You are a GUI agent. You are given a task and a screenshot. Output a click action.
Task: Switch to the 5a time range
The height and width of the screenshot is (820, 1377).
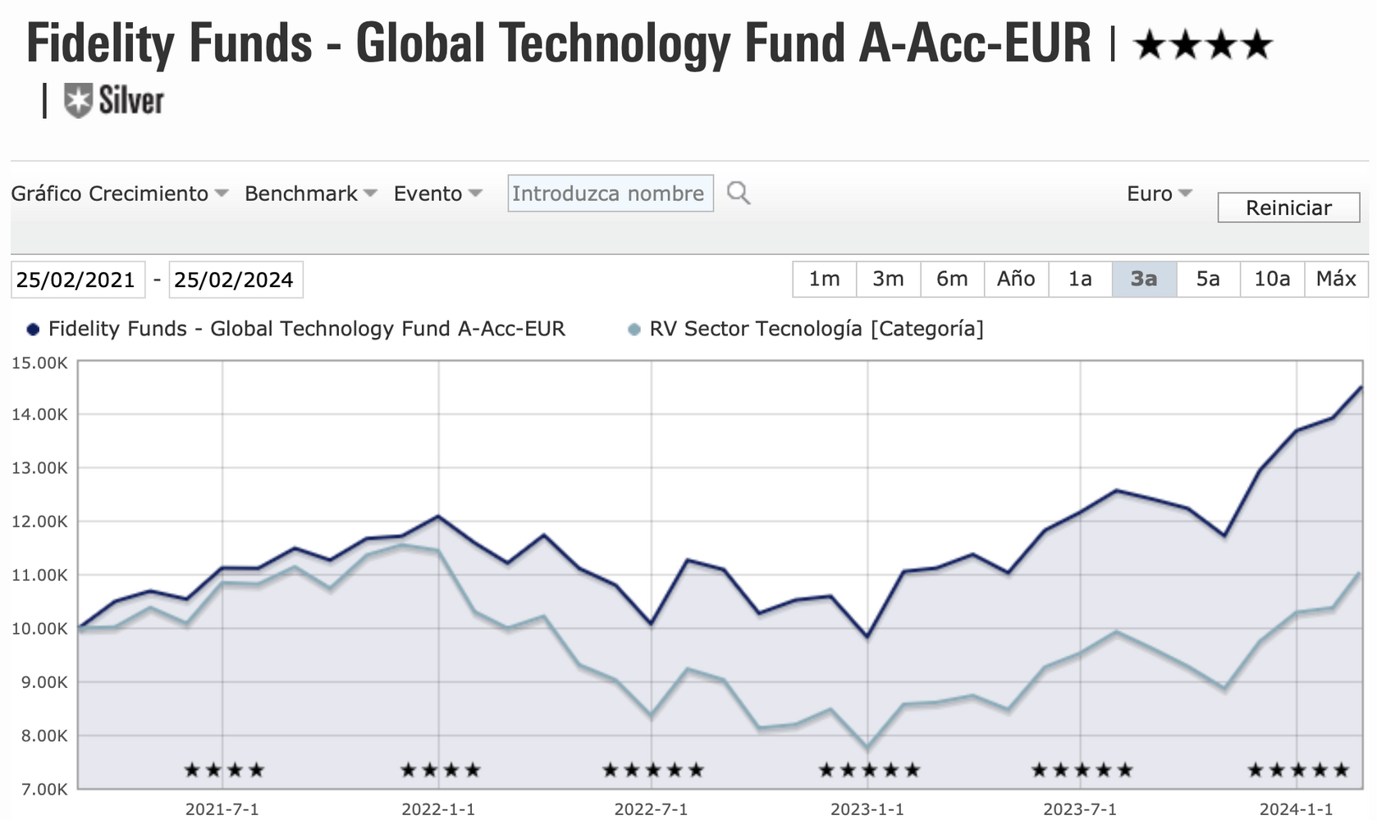[x=1207, y=279]
